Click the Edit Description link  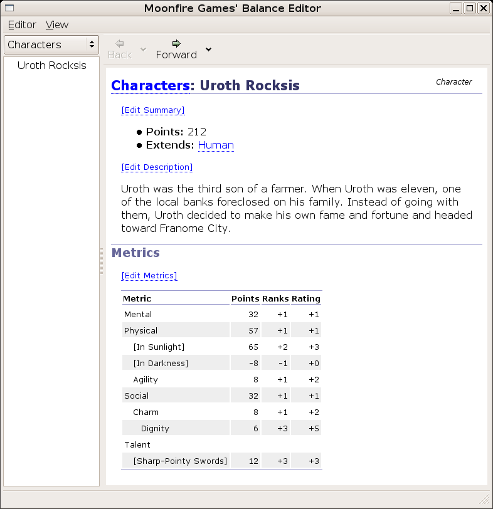[x=157, y=167]
